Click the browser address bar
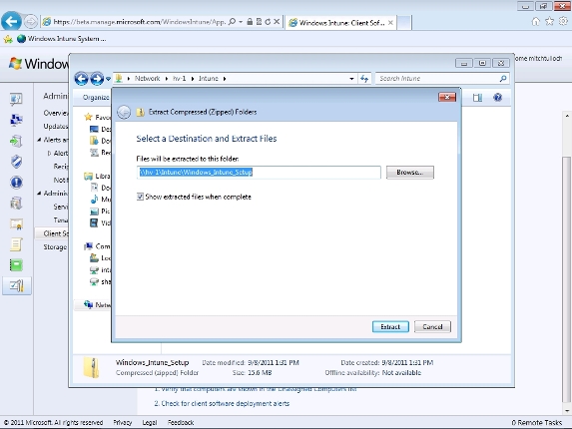 pos(139,22)
